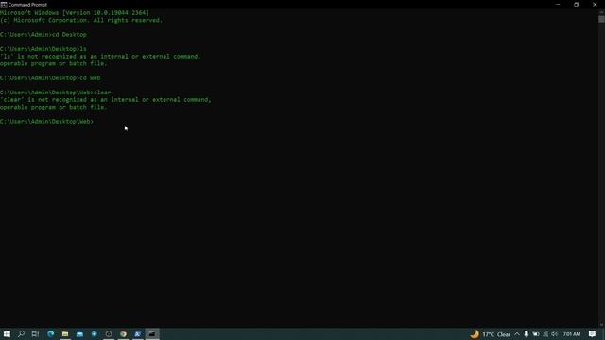
Task: Open the clock showing 7:01 AM
Action: (x=572, y=334)
